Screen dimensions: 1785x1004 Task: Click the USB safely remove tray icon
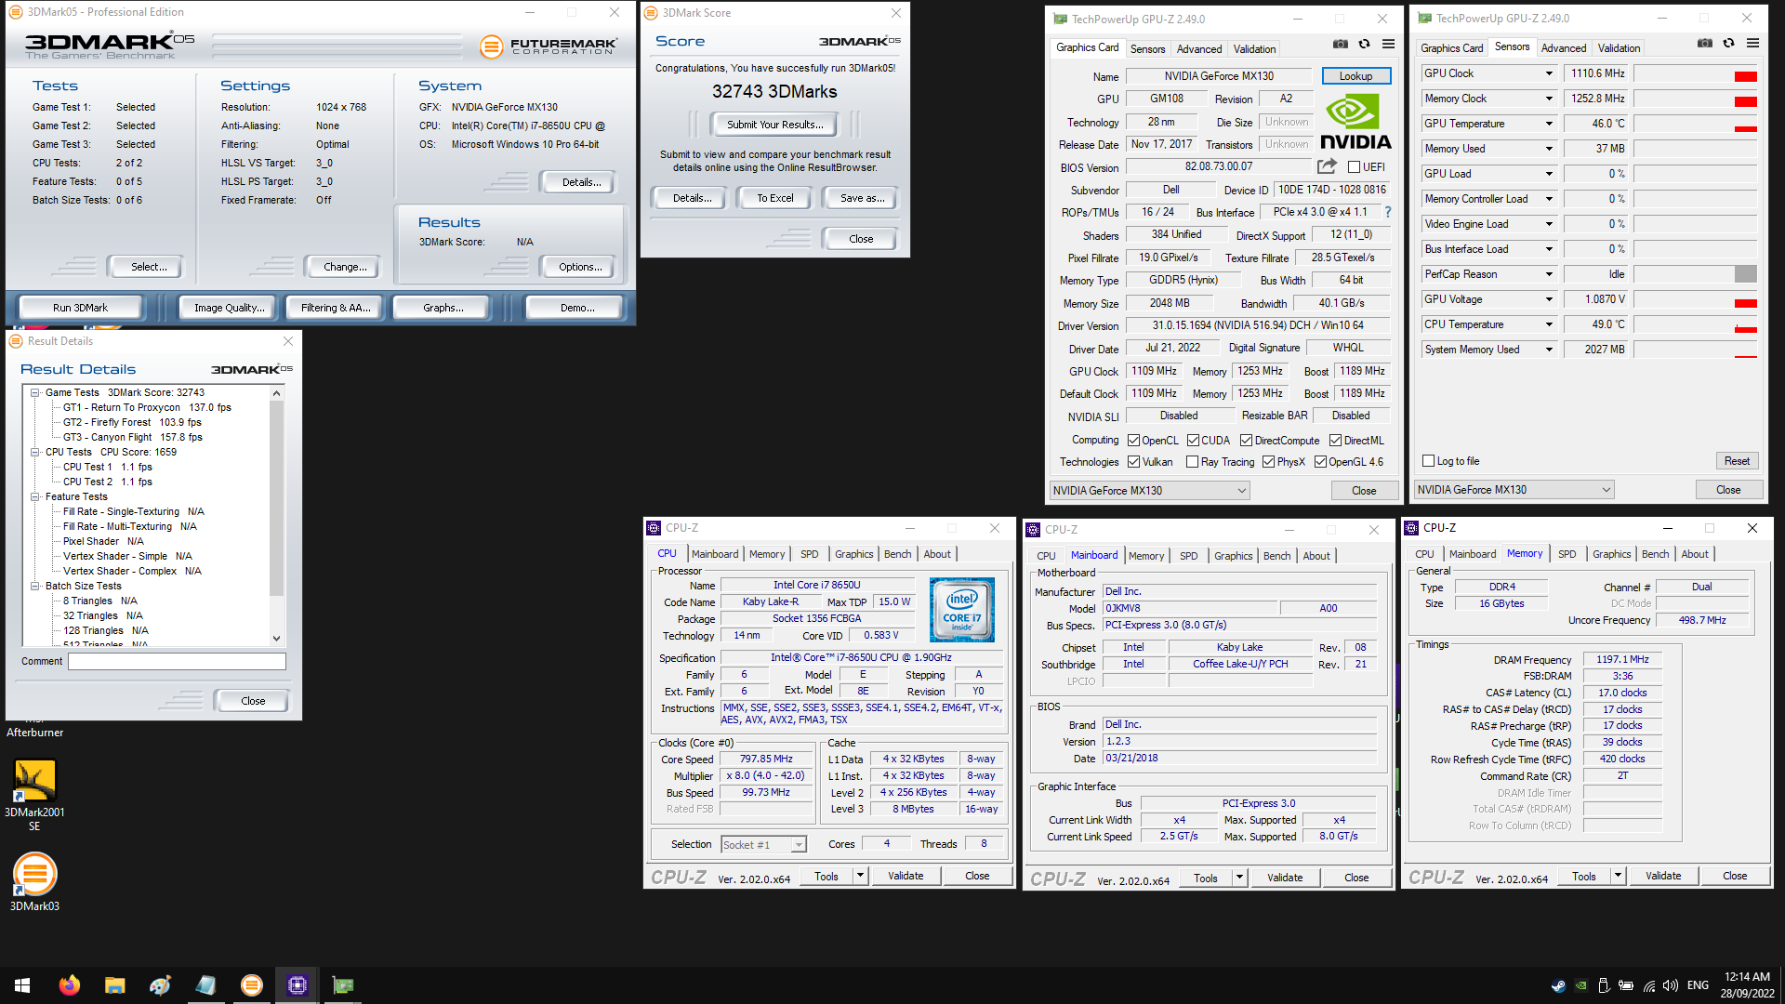pyautogui.click(x=1603, y=985)
